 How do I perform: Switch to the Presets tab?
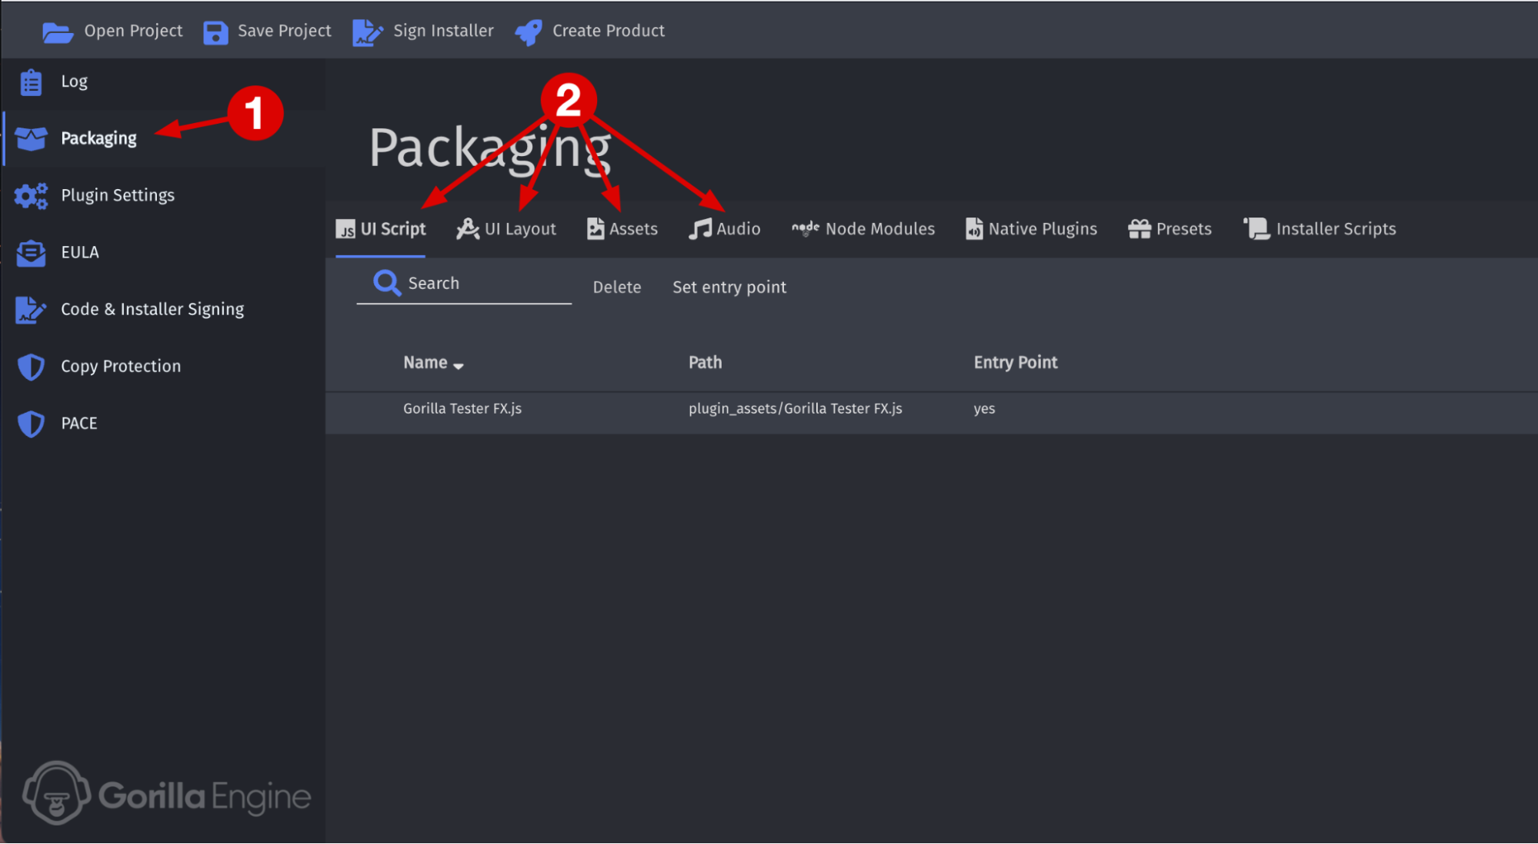[1169, 229]
